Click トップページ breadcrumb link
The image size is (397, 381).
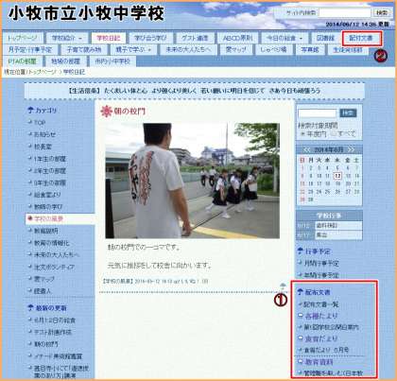tap(43, 72)
